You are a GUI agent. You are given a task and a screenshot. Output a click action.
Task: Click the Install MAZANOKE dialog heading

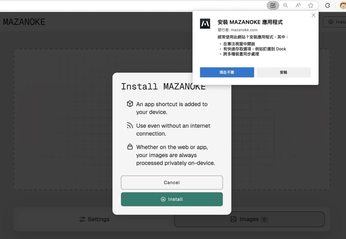point(163,86)
